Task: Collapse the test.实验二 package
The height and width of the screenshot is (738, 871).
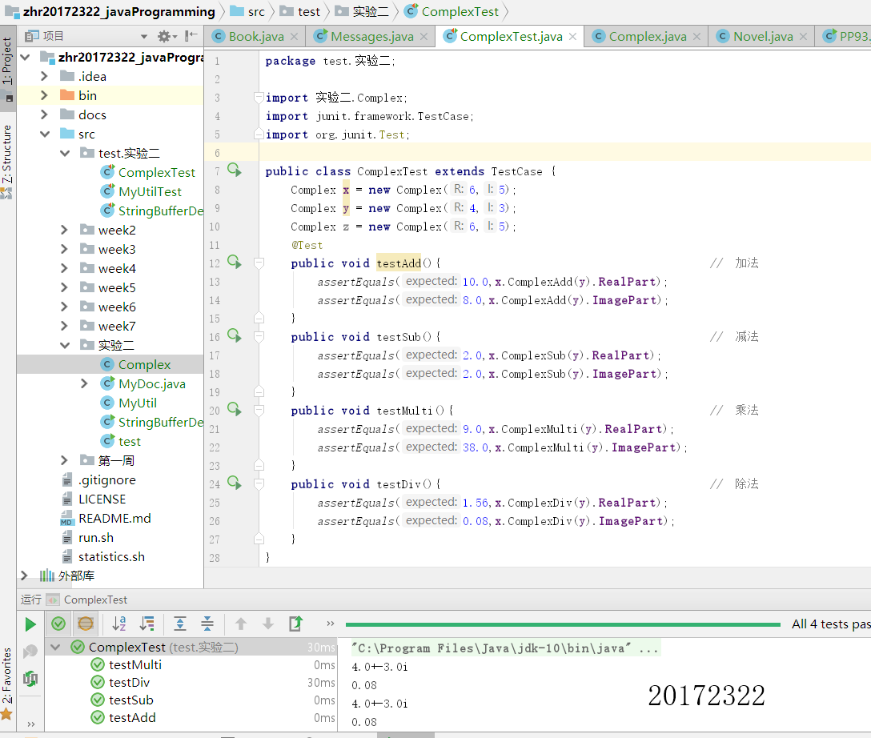Action: [64, 153]
